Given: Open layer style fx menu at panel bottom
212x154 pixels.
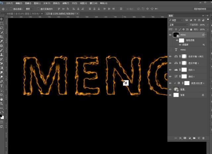Looking at the screenshot, I should [180, 138].
